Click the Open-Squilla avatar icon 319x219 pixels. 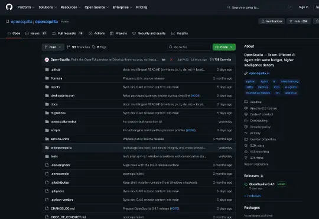pyautogui.click(x=47, y=59)
